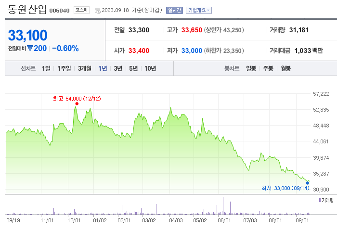The height and width of the screenshot is (229, 337).
Task: Select the 10년 line chart period
Action: pyautogui.click(x=150, y=68)
